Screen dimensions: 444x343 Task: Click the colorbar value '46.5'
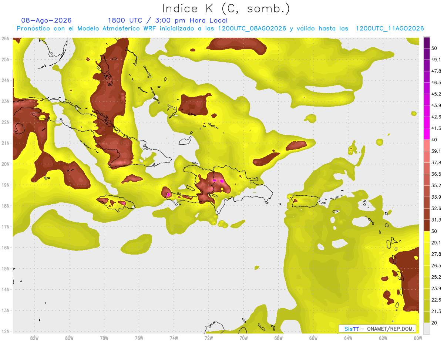[436, 83]
